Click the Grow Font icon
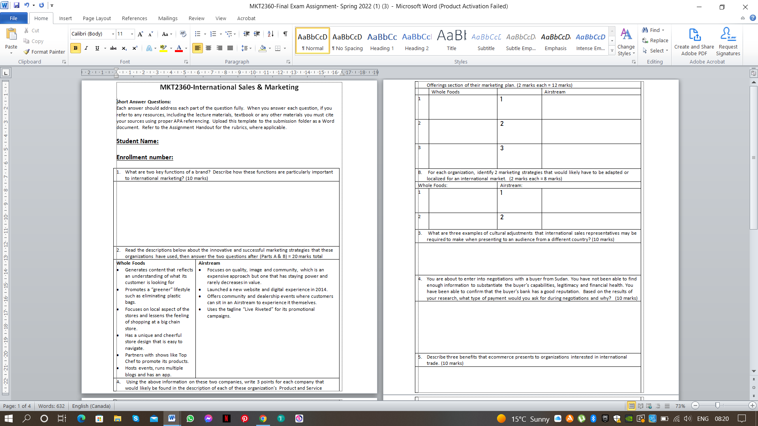Screen dimensions: 758x426 click(x=141, y=34)
